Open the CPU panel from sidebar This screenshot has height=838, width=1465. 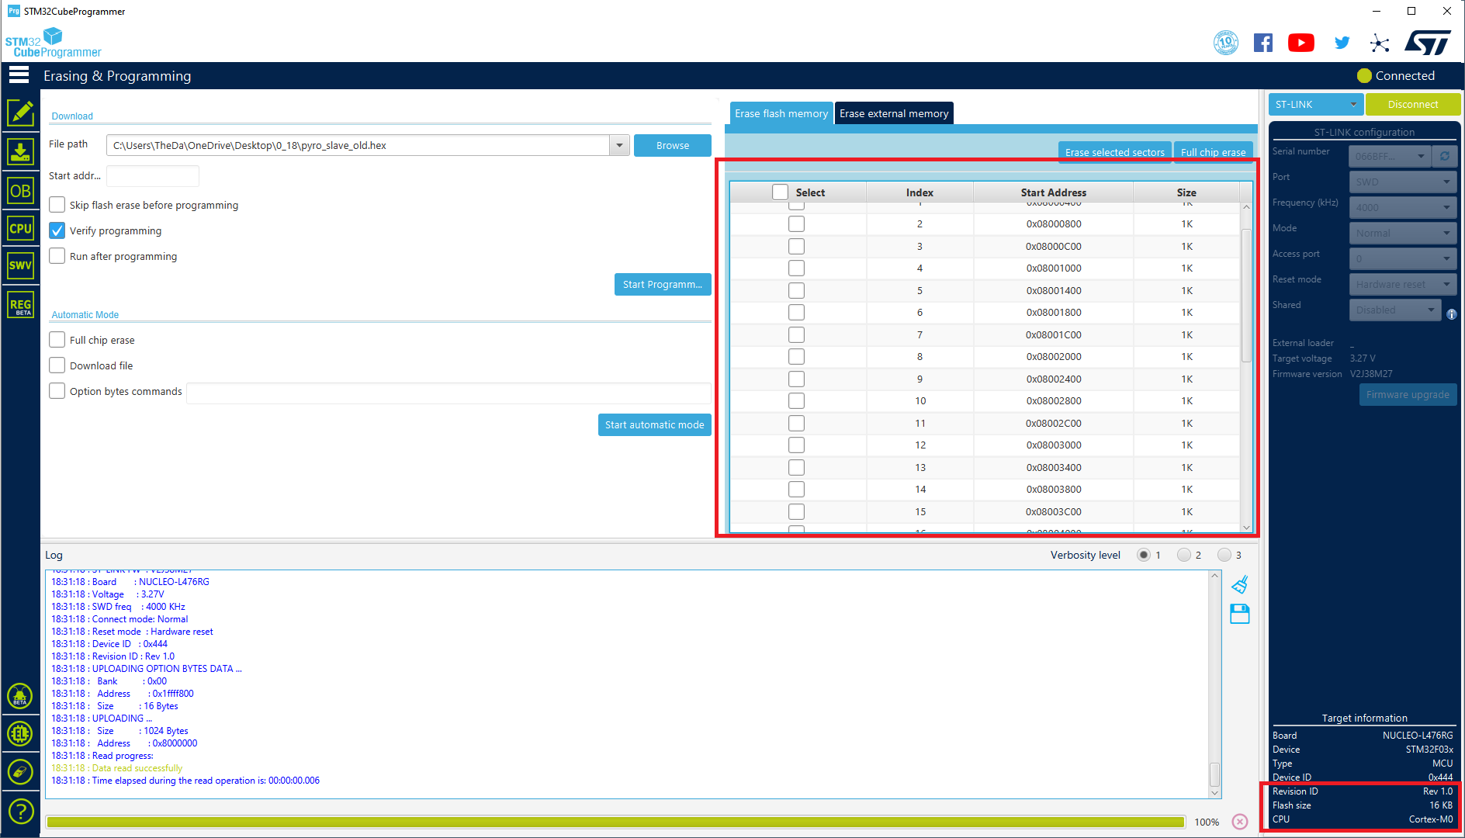20,229
